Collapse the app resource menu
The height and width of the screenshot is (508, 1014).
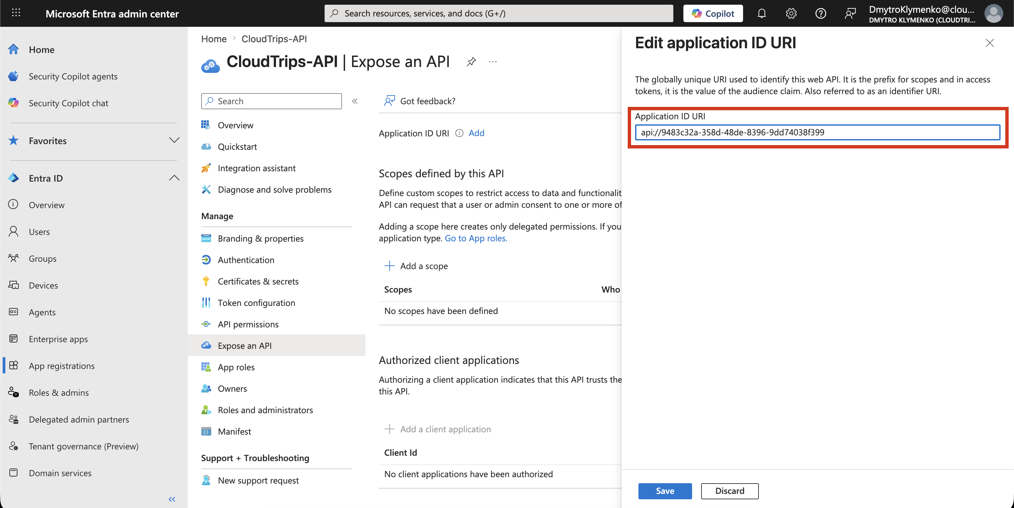point(355,101)
